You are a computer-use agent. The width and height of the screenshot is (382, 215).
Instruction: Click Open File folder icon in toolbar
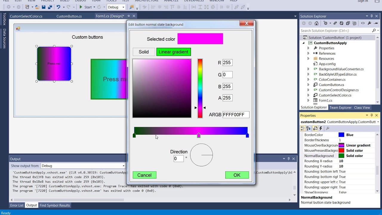(x=37, y=7)
